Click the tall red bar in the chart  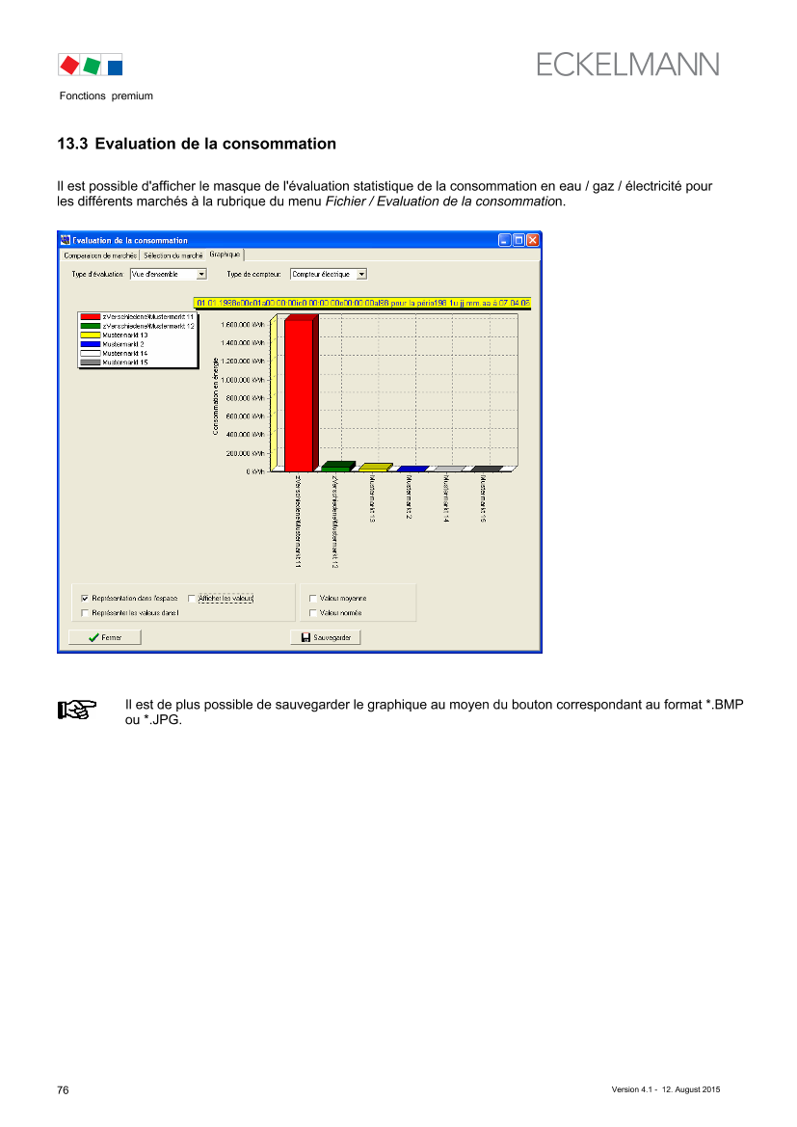(298, 395)
